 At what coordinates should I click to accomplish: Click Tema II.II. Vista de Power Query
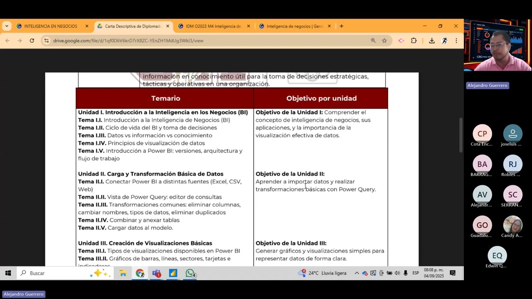(x=150, y=197)
